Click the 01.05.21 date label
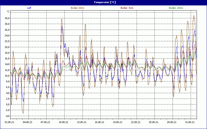The width and height of the screenshot is (207, 129). coord(10,122)
